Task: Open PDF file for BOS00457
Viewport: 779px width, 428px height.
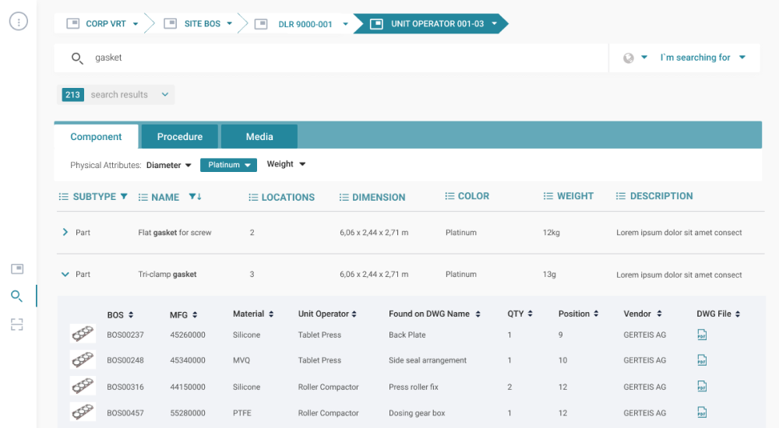Action: click(x=702, y=412)
